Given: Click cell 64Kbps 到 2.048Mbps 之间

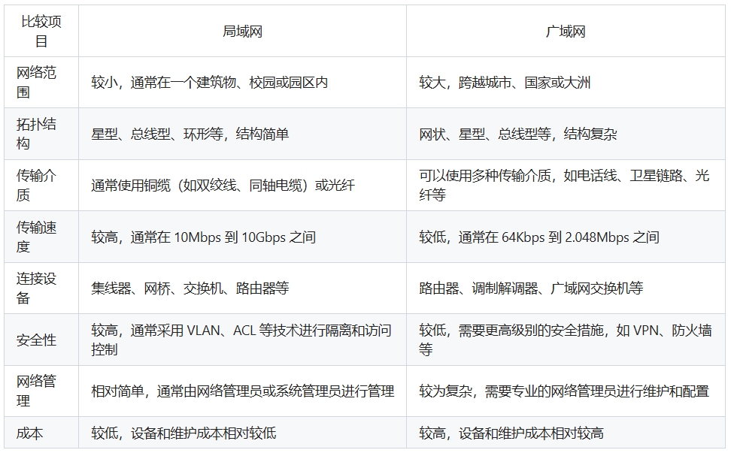Looking at the screenshot, I should [x=566, y=237].
